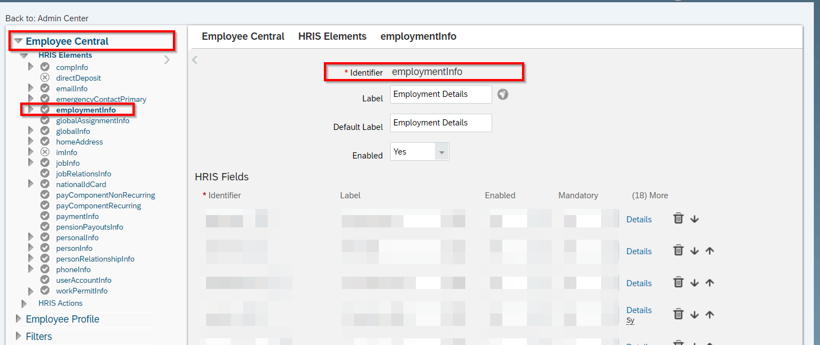Expand the personalInfo node arrow
Viewport: 820px width, 345px height.
[31, 237]
